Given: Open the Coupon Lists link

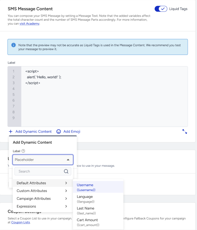Looking at the screenshot, I should pyautogui.click(x=20, y=222).
